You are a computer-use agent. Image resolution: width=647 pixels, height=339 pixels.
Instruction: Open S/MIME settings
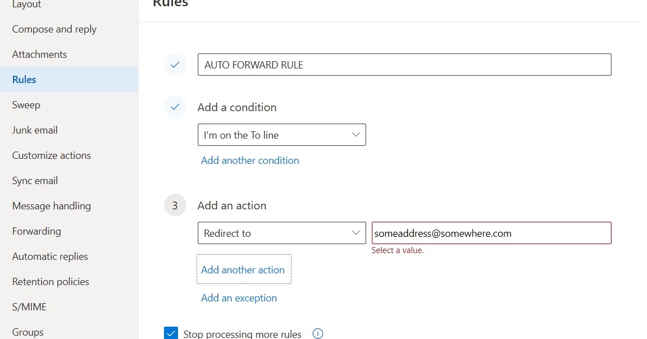pyautogui.click(x=28, y=306)
